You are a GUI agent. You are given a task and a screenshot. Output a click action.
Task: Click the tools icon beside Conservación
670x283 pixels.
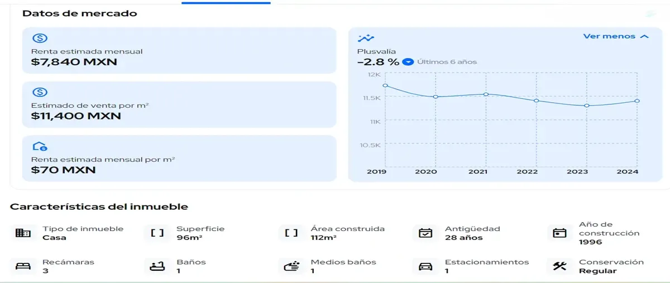pyautogui.click(x=559, y=266)
